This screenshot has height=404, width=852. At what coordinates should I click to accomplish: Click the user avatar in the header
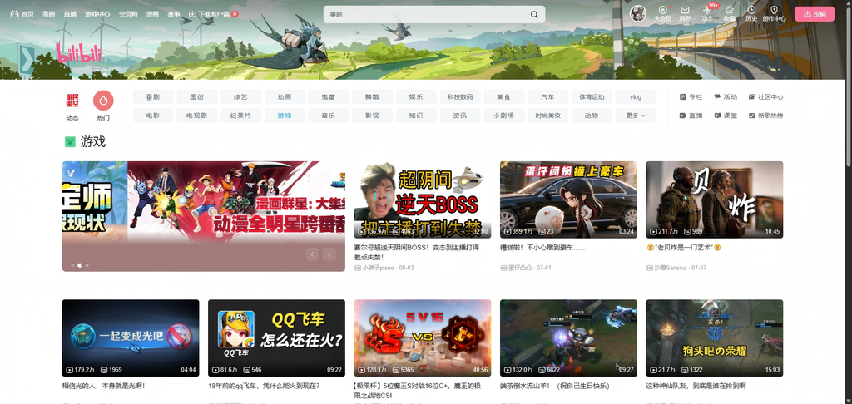[x=638, y=13]
